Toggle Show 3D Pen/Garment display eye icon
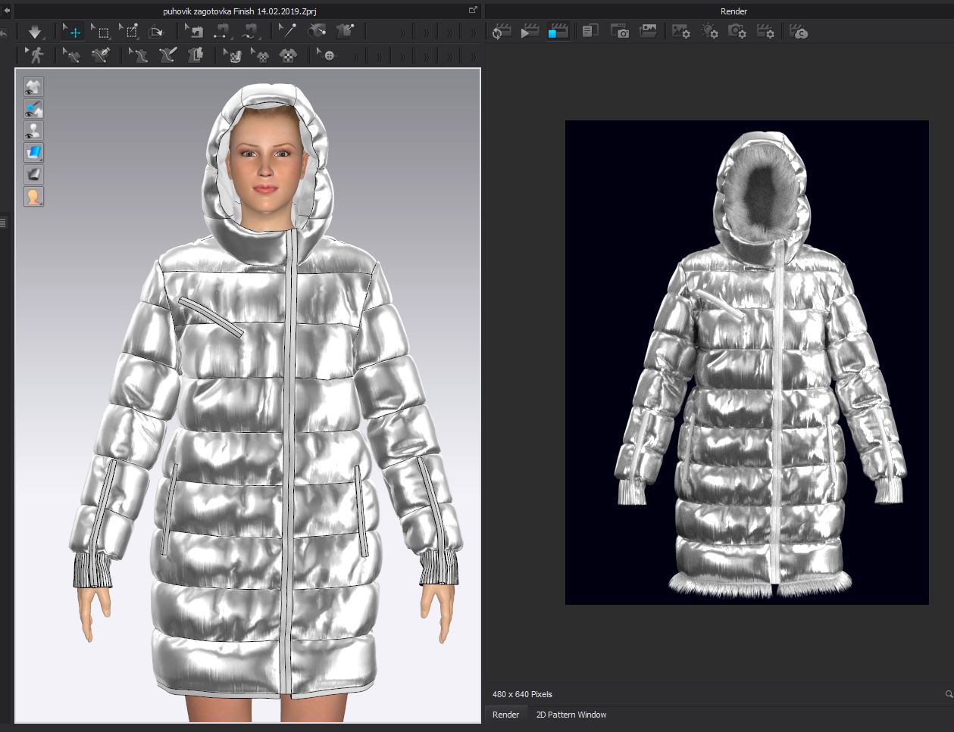Viewport: 954px width, 732px height. pyautogui.click(x=33, y=109)
